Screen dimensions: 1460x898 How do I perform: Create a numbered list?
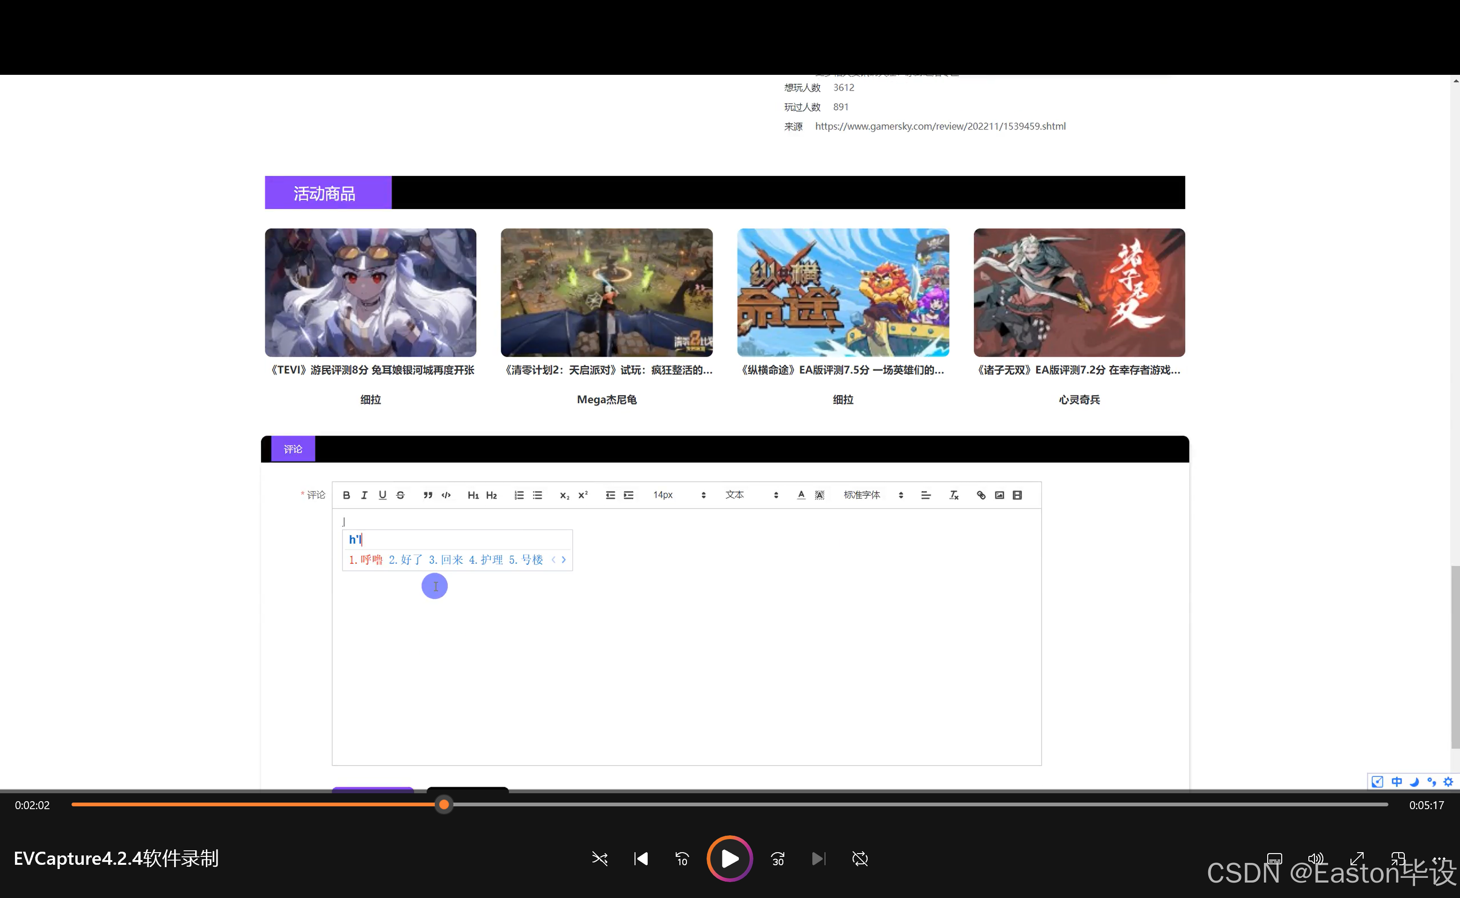tap(519, 495)
